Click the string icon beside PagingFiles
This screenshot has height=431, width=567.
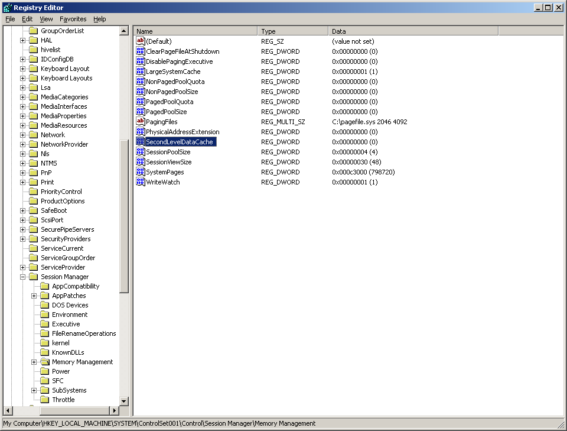click(141, 122)
